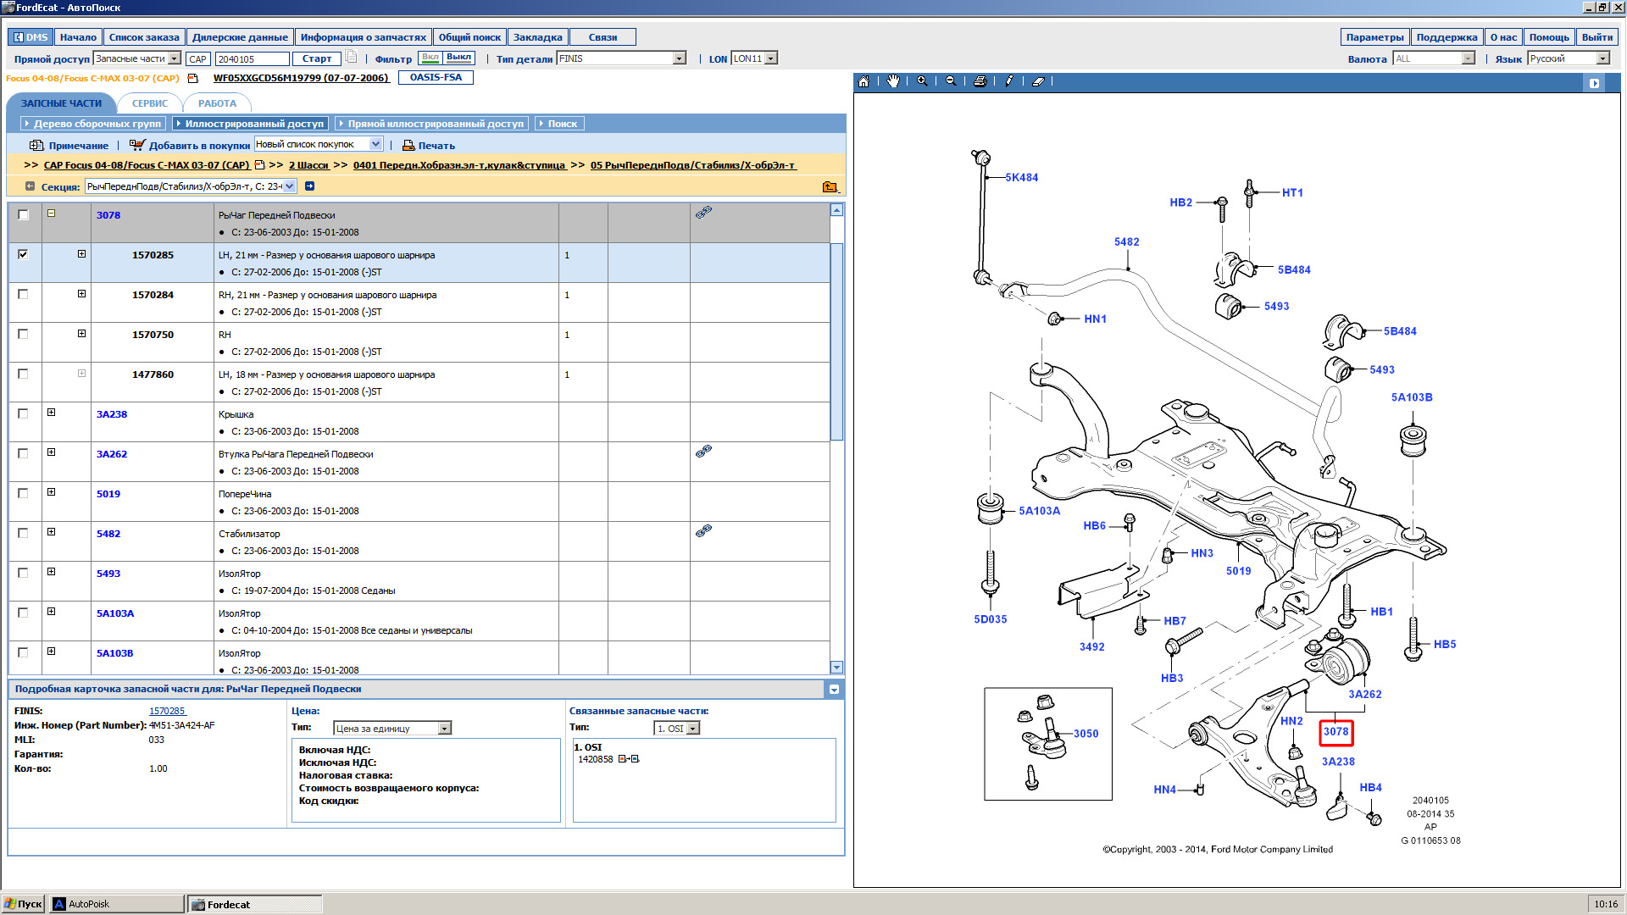Check the box for part 1570284
1627x915 pixels.
pyautogui.click(x=23, y=294)
